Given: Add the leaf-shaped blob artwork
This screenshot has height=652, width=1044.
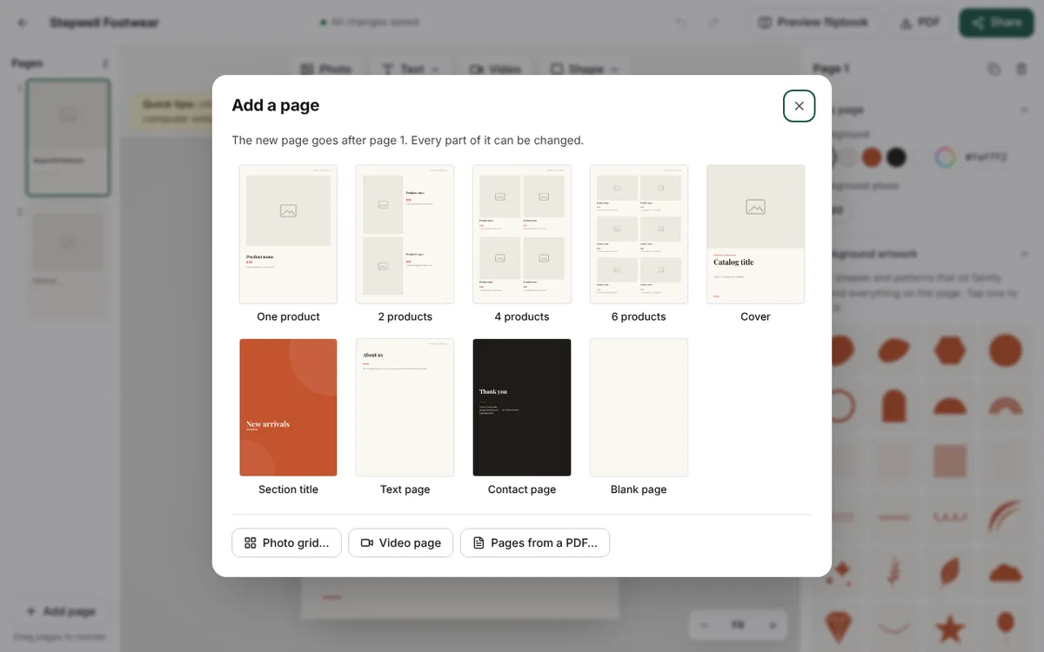Looking at the screenshot, I should pyautogui.click(x=894, y=350).
